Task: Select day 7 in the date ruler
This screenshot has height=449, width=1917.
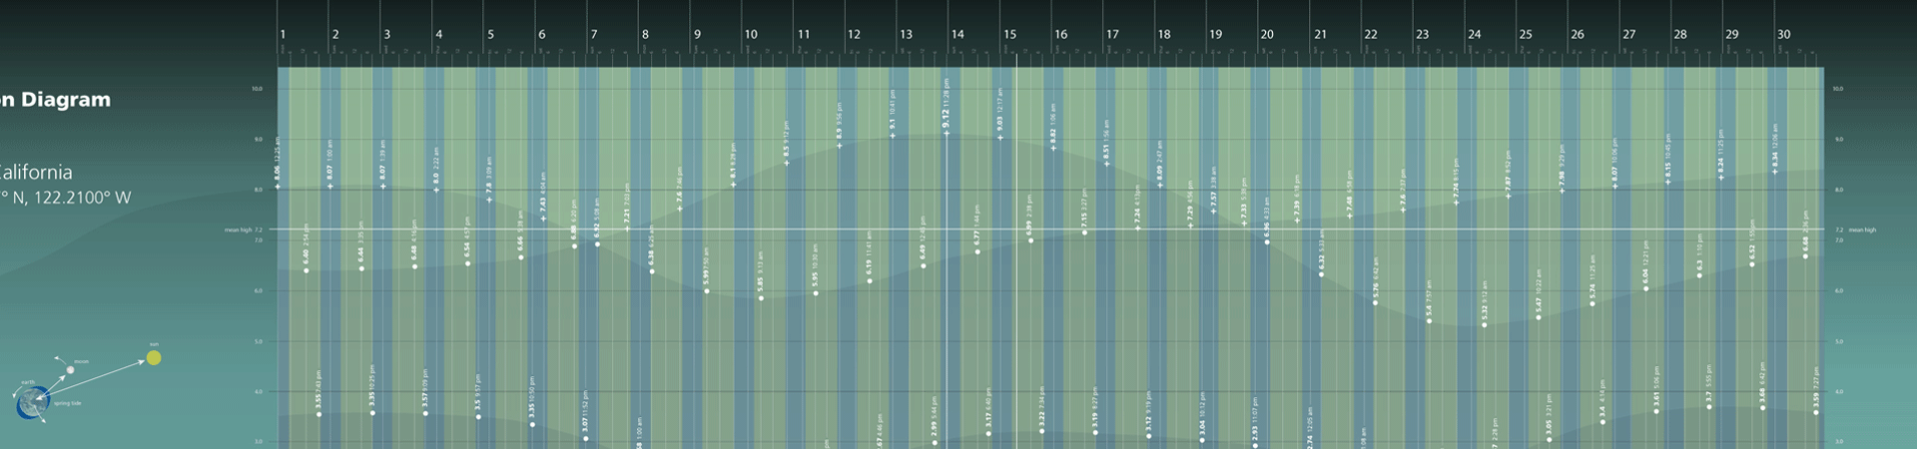Action: click(x=594, y=34)
